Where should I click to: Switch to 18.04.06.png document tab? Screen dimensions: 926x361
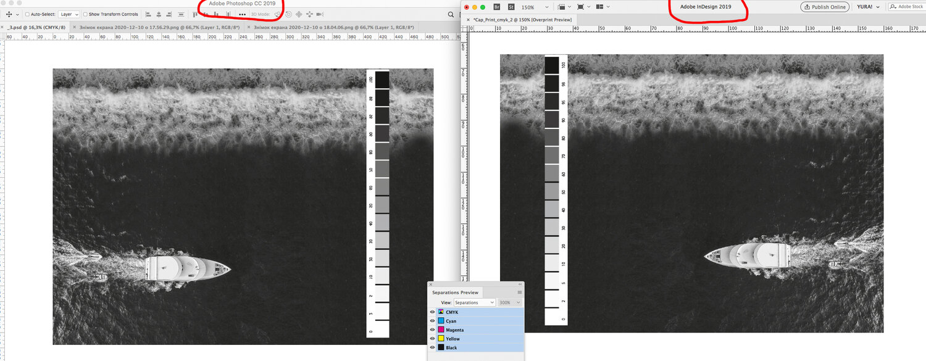(x=333, y=27)
